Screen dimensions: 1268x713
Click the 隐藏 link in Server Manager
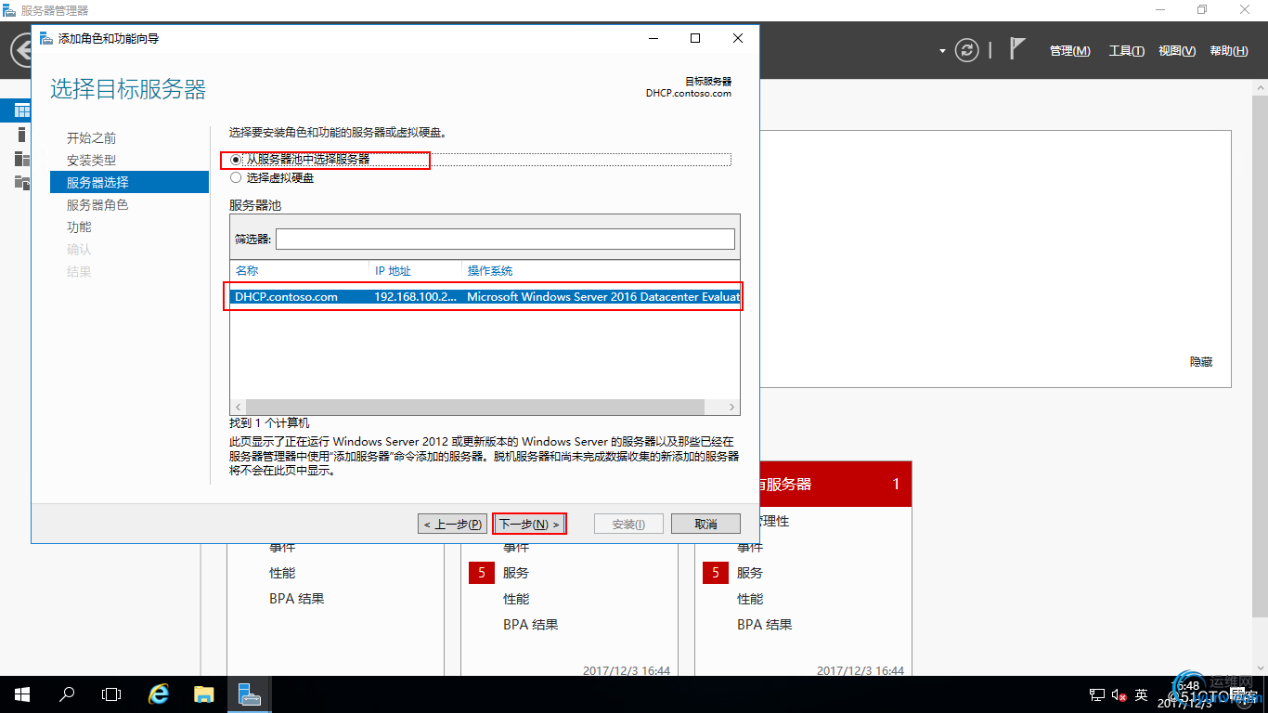coord(1201,362)
